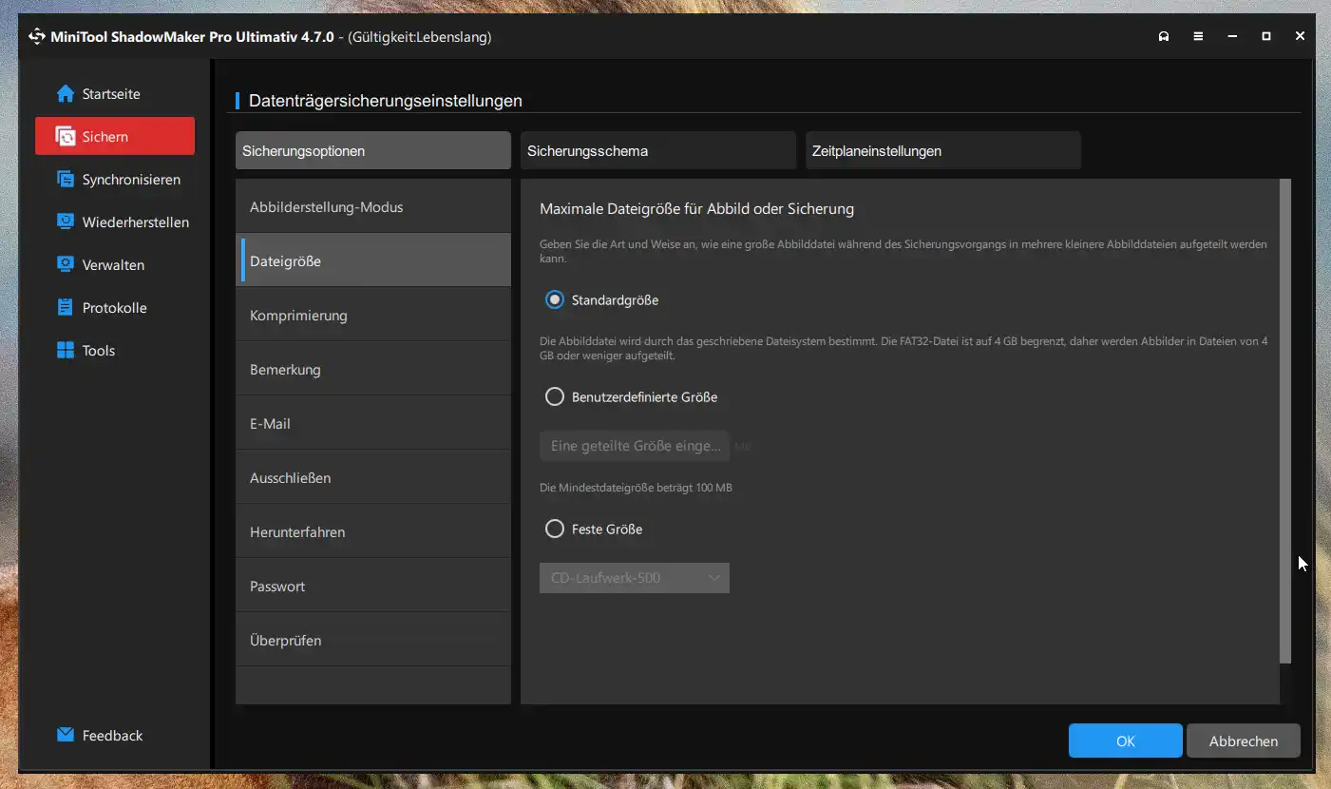Open the hamburger menu in title bar
The height and width of the screenshot is (789, 1331).
click(1198, 37)
